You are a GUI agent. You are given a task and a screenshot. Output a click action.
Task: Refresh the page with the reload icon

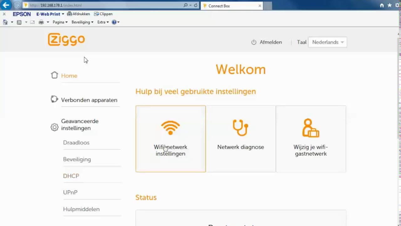196,5
